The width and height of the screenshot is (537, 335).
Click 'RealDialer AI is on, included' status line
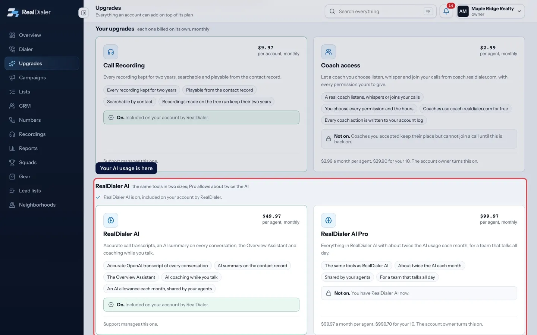pyautogui.click(x=163, y=197)
